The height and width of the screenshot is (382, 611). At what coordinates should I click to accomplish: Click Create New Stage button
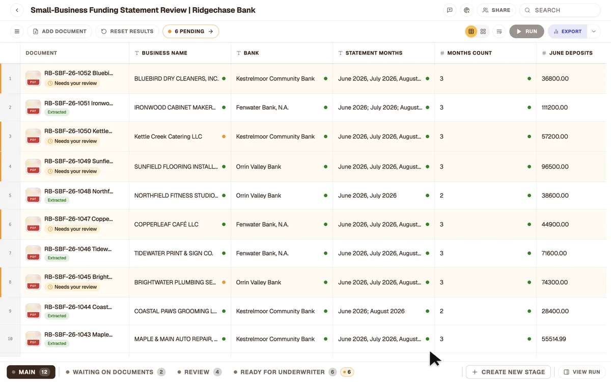(508, 372)
